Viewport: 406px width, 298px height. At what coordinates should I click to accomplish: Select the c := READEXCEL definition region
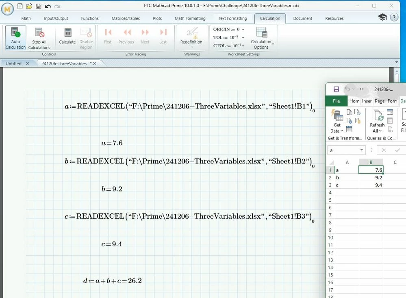coord(190,217)
